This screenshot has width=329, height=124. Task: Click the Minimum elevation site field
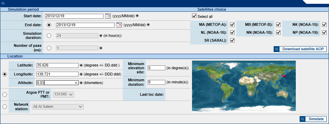coord(156,68)
